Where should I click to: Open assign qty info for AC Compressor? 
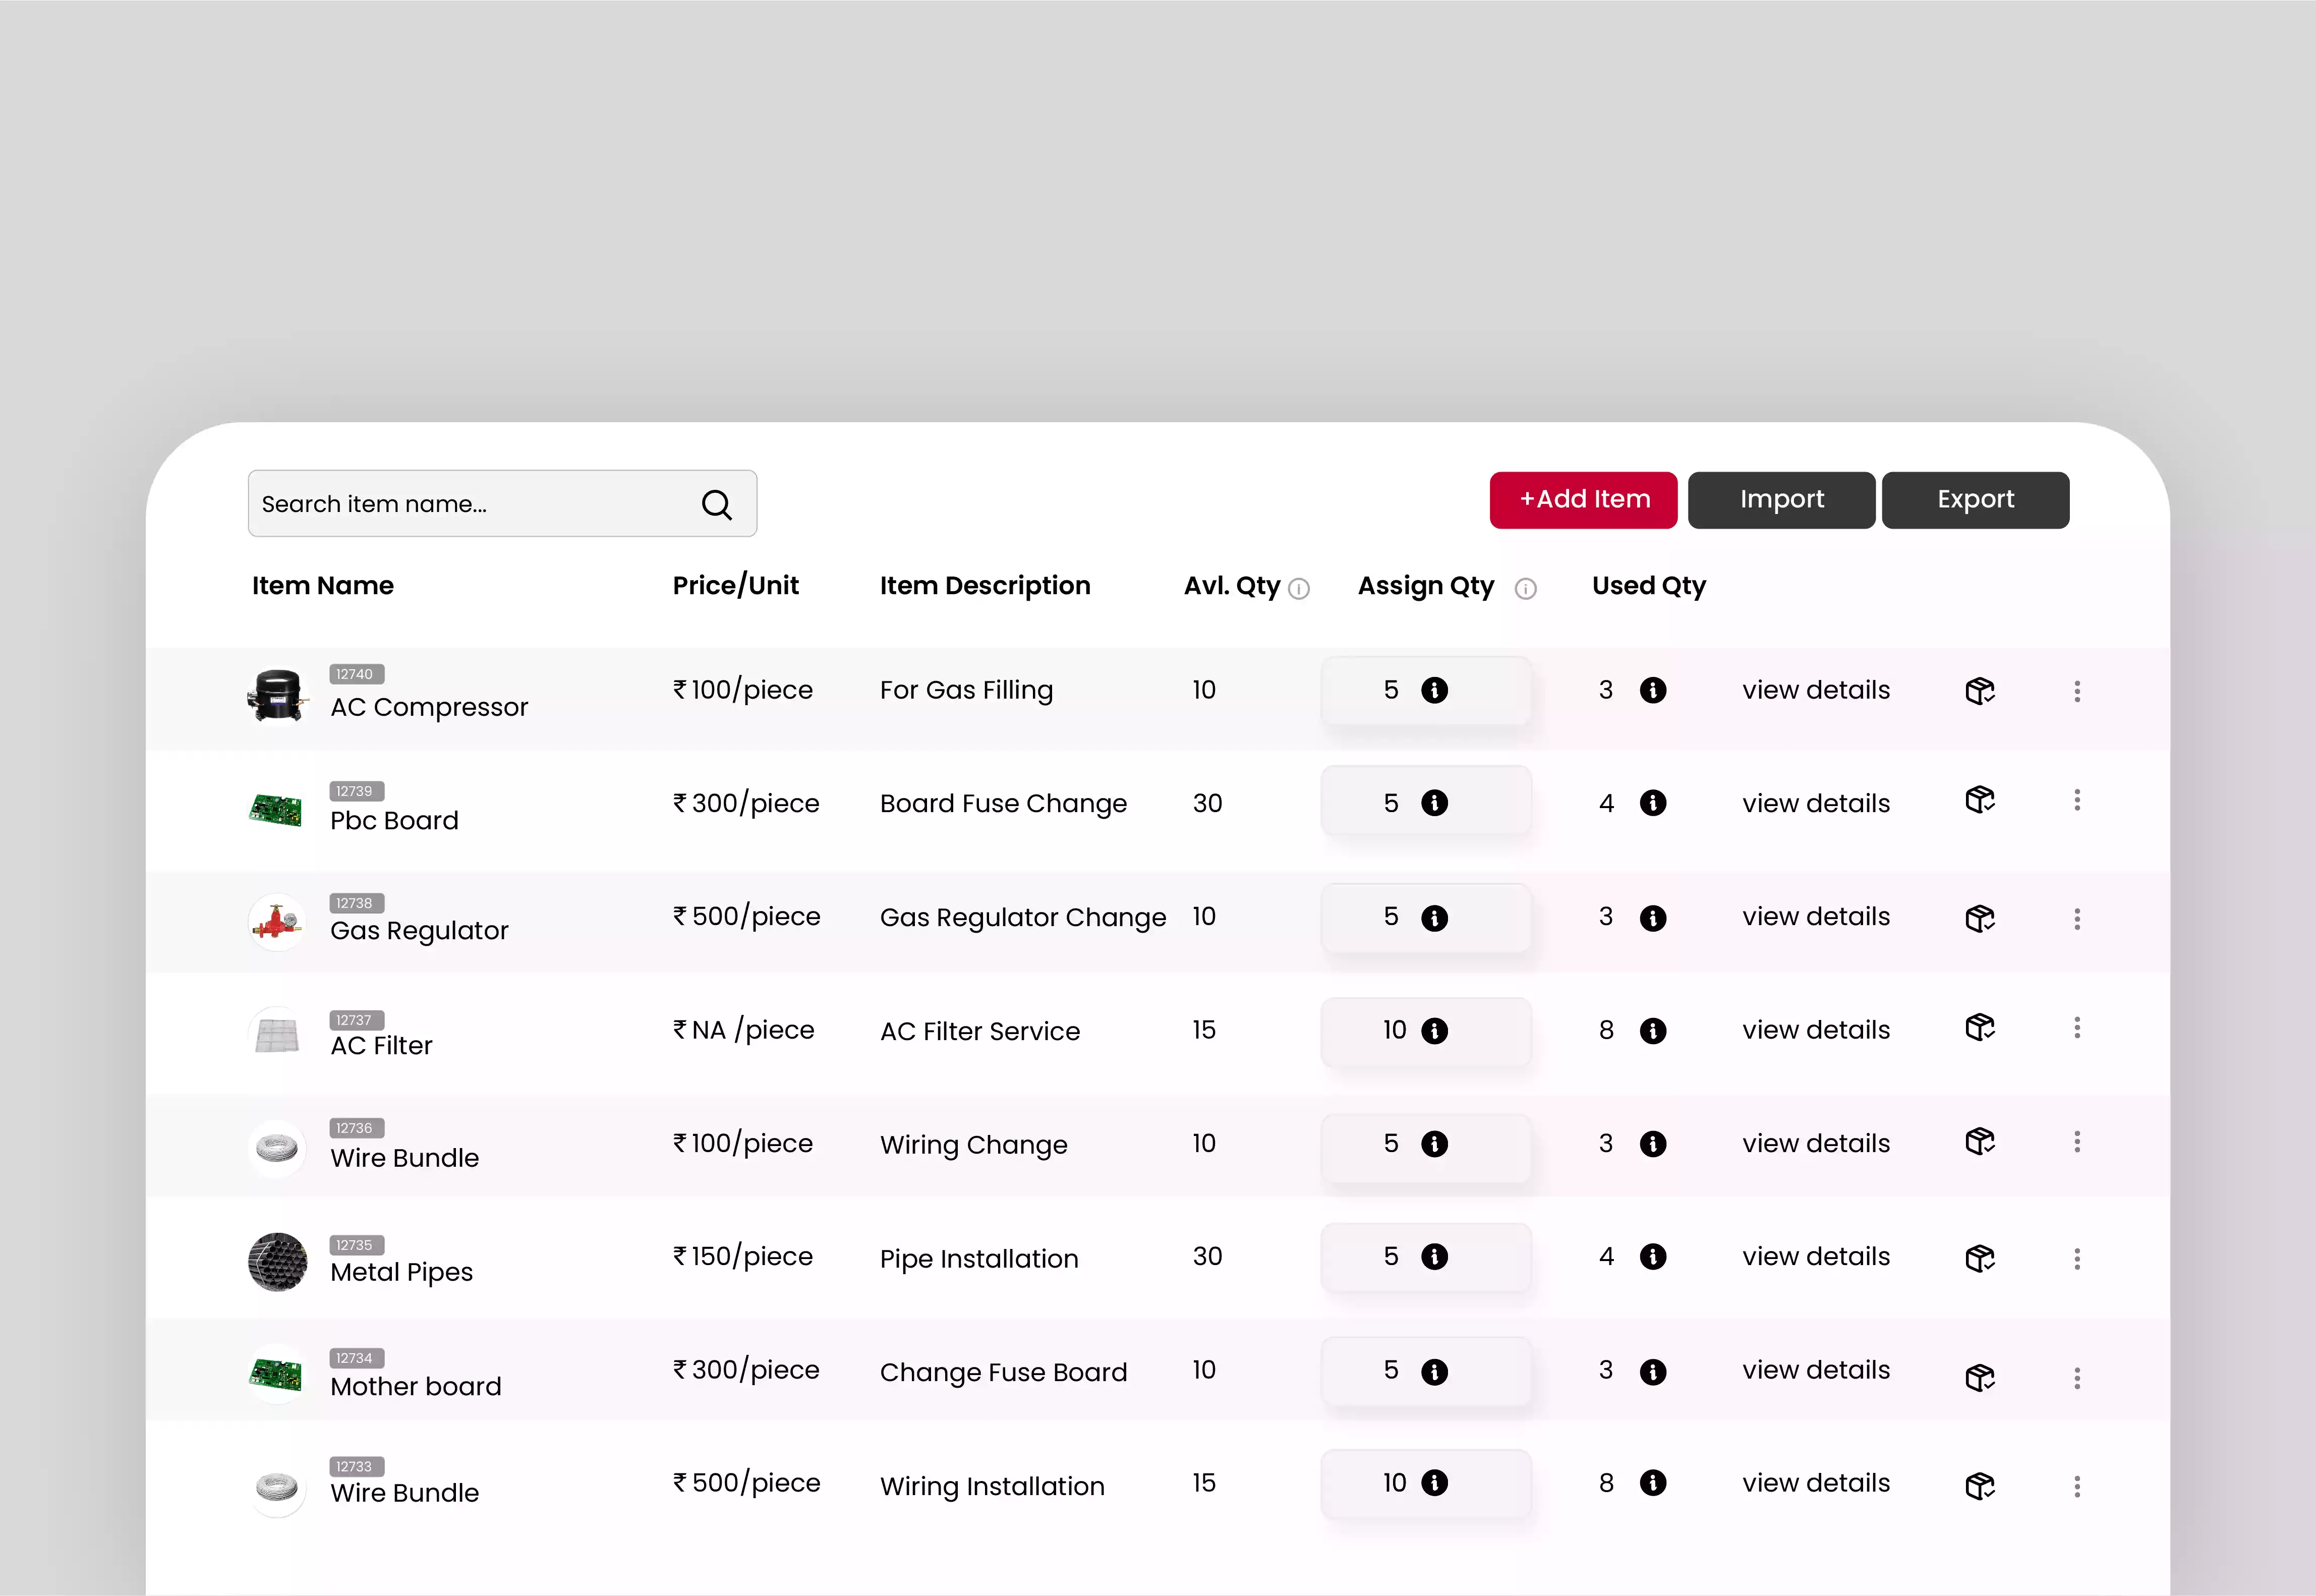click(1434, 690)
